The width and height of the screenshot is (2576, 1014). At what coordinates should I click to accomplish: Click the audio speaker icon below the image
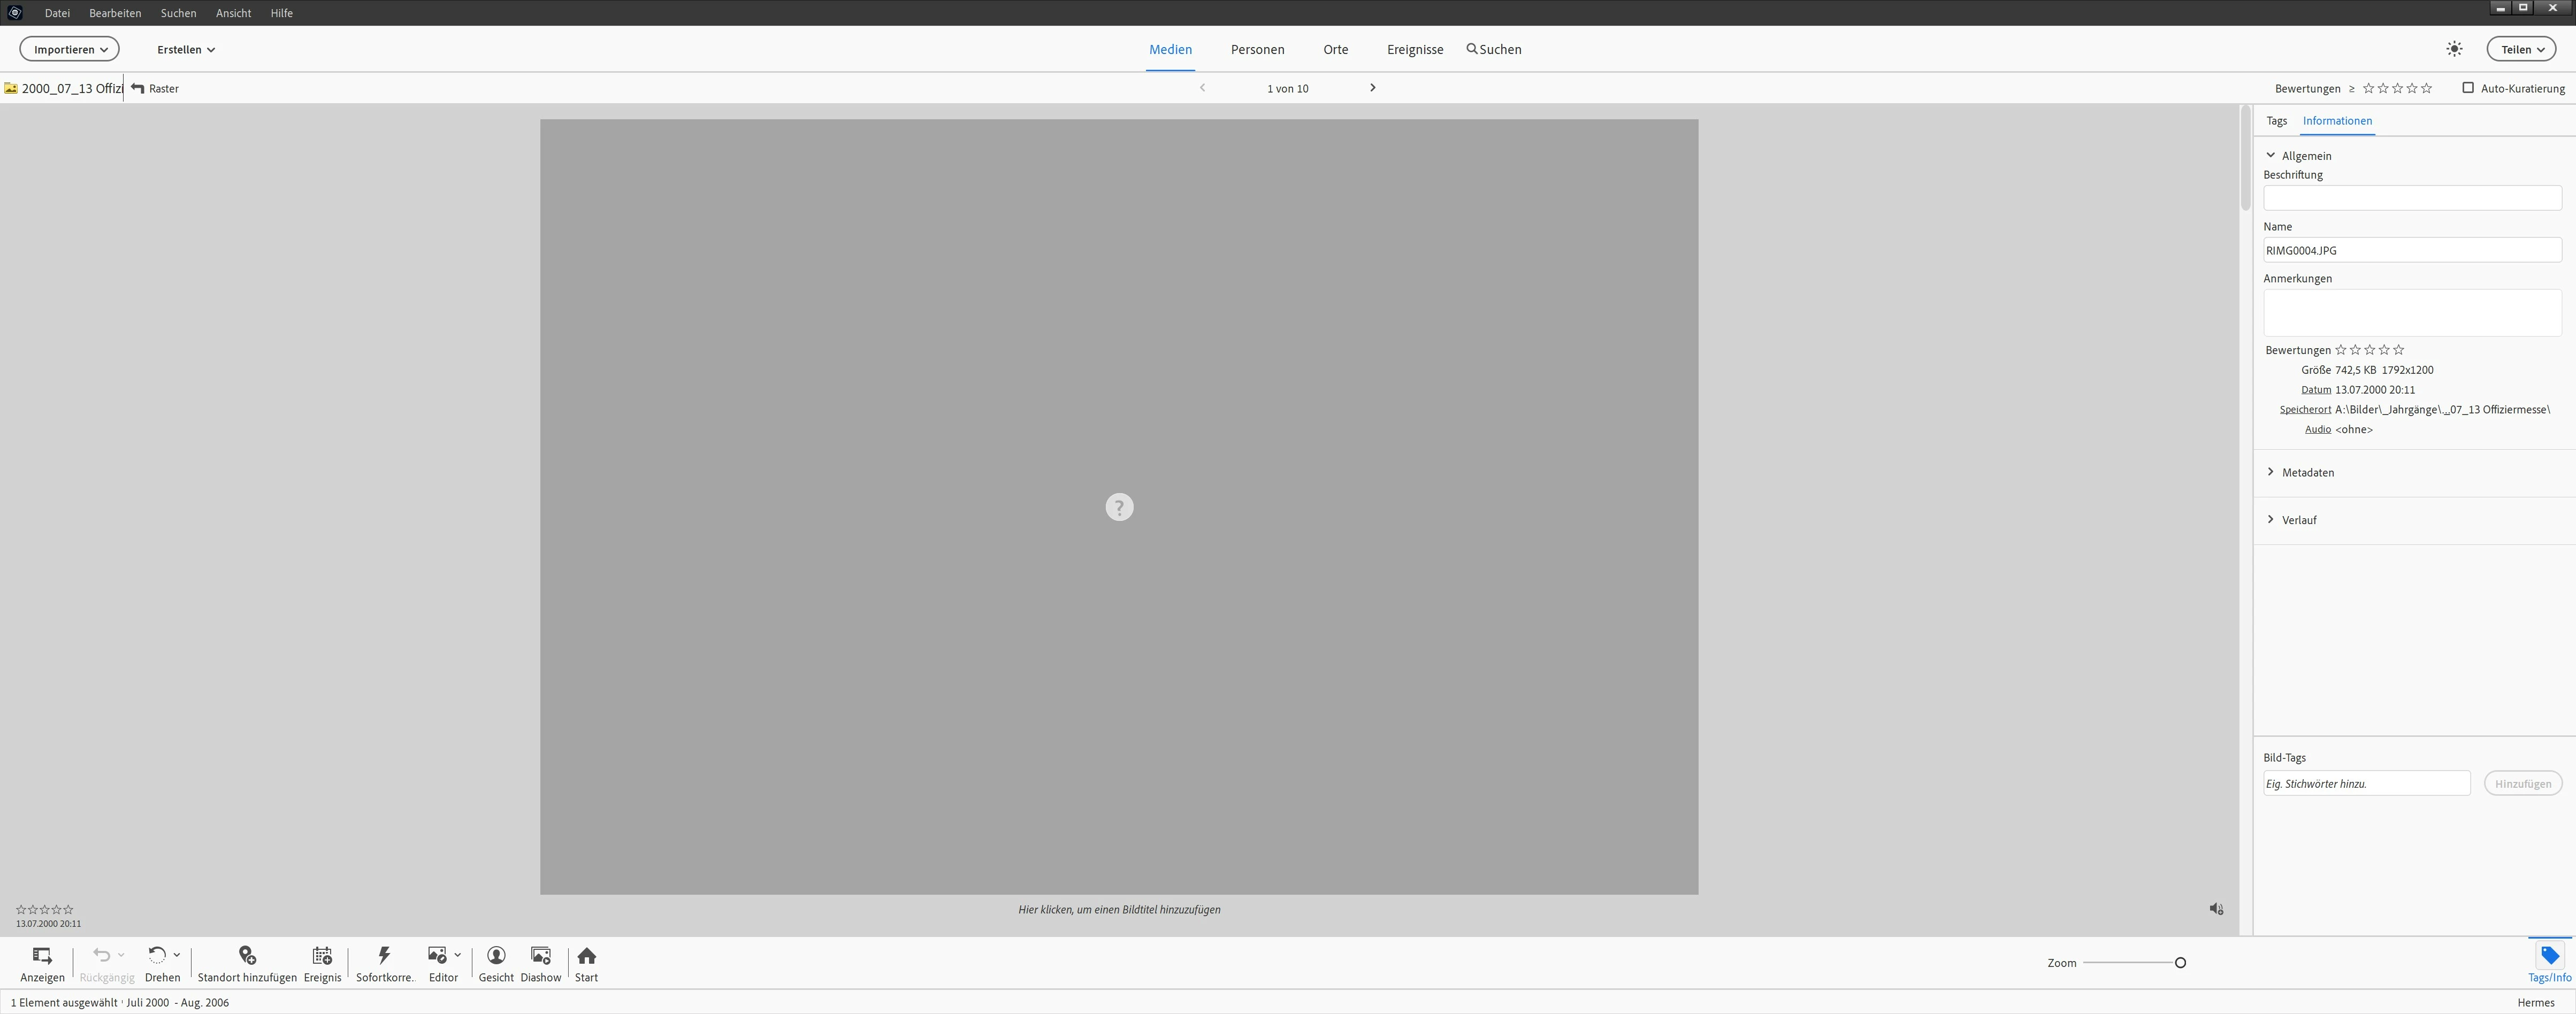coord(2216,909)
